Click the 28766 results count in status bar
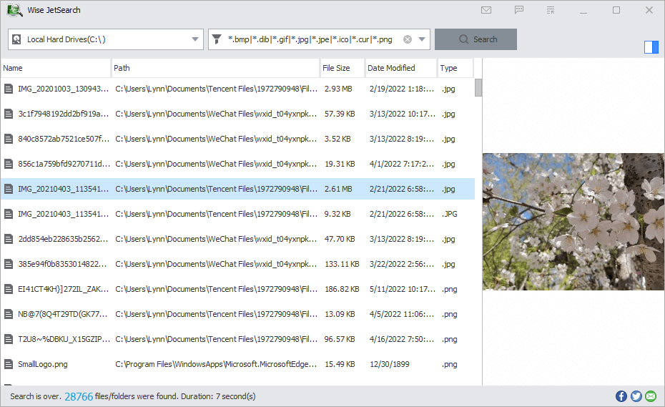The width and height of the screenshot is (665, 407). 79,396
